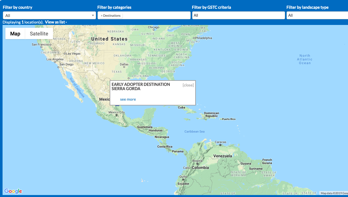Open the Filter by GSTC criteria field
This screenshot has height=197, width=348.
tap(238, 15)
